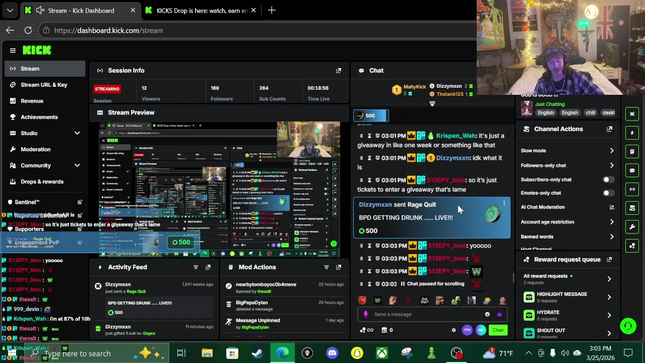Screen dimensions: 645x363
Task: Click the KICK logo
Action: [37, 50]
